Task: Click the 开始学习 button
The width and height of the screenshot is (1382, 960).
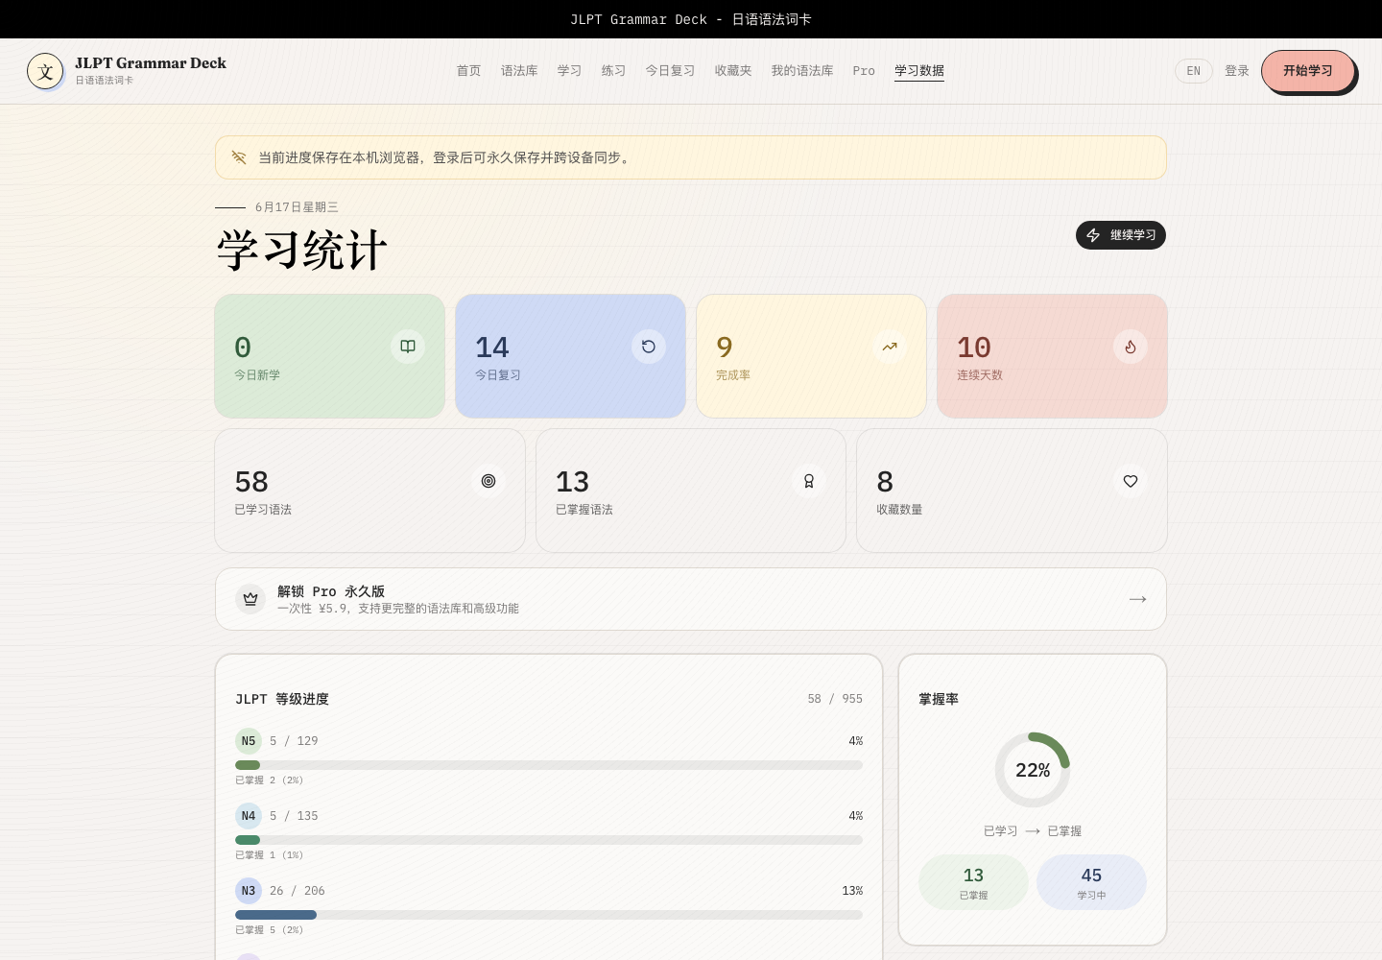Action: 1308,71
